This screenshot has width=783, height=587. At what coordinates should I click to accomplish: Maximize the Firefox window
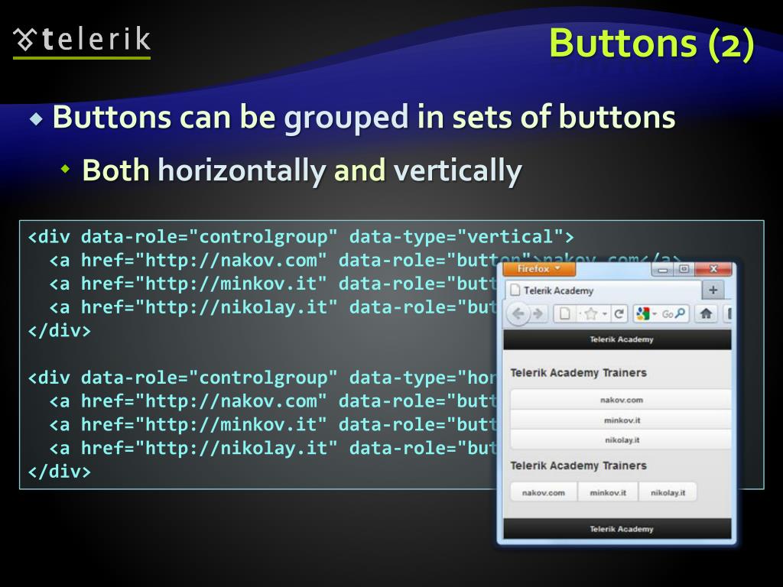coord(684,270)
